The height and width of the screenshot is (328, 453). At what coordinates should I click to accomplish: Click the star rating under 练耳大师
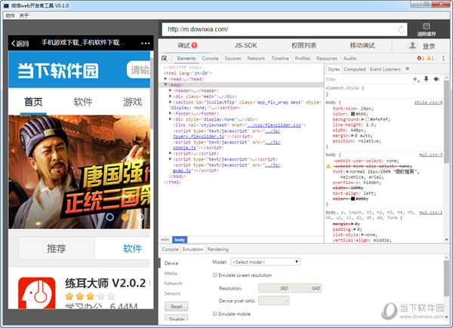coord(91,296)
